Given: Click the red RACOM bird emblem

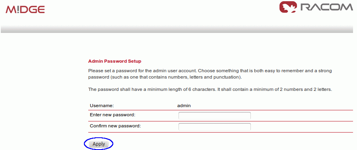Looking at the screenshot, I should pyautogui.click(x=288, y=7).
